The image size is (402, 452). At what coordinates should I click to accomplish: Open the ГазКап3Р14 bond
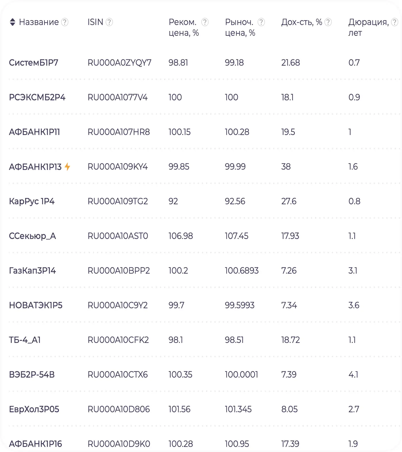(x=32, y=271)
